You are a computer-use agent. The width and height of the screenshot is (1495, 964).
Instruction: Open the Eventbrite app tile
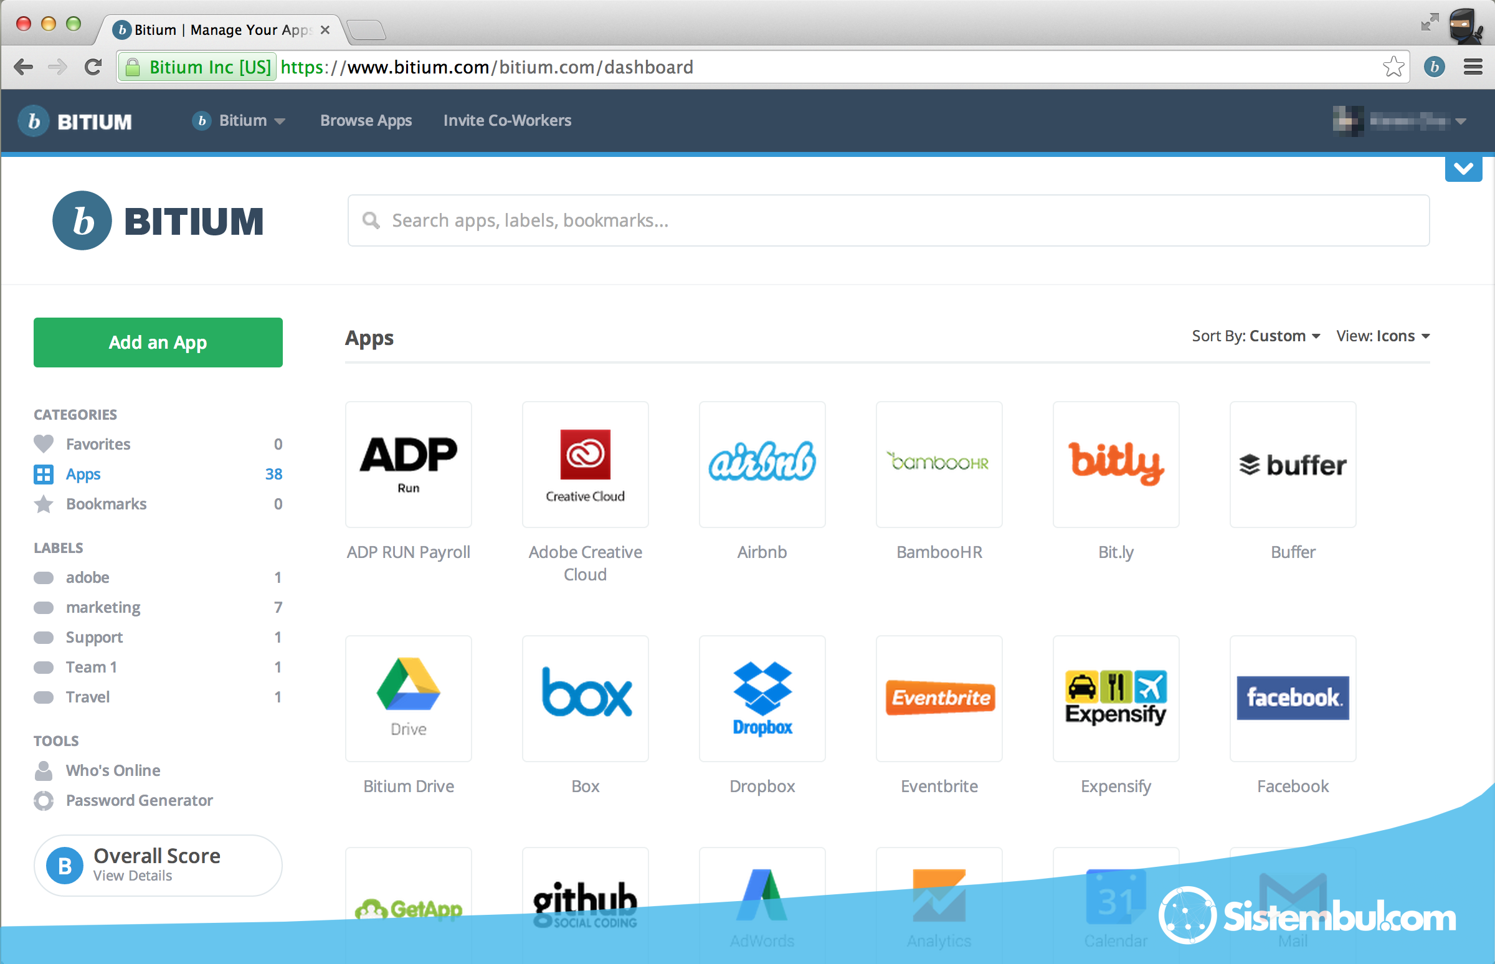click(939, 699)
